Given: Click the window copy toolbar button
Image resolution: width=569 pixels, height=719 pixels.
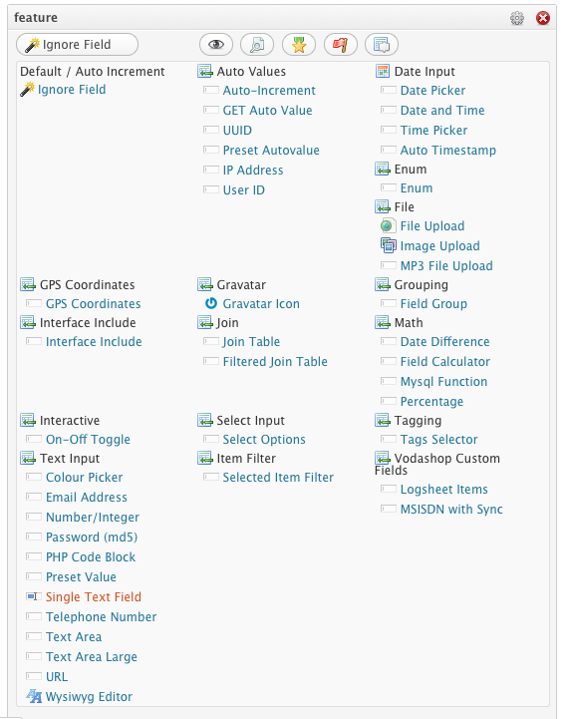Looking at the screenshot, I should click(x=382, y=45).
